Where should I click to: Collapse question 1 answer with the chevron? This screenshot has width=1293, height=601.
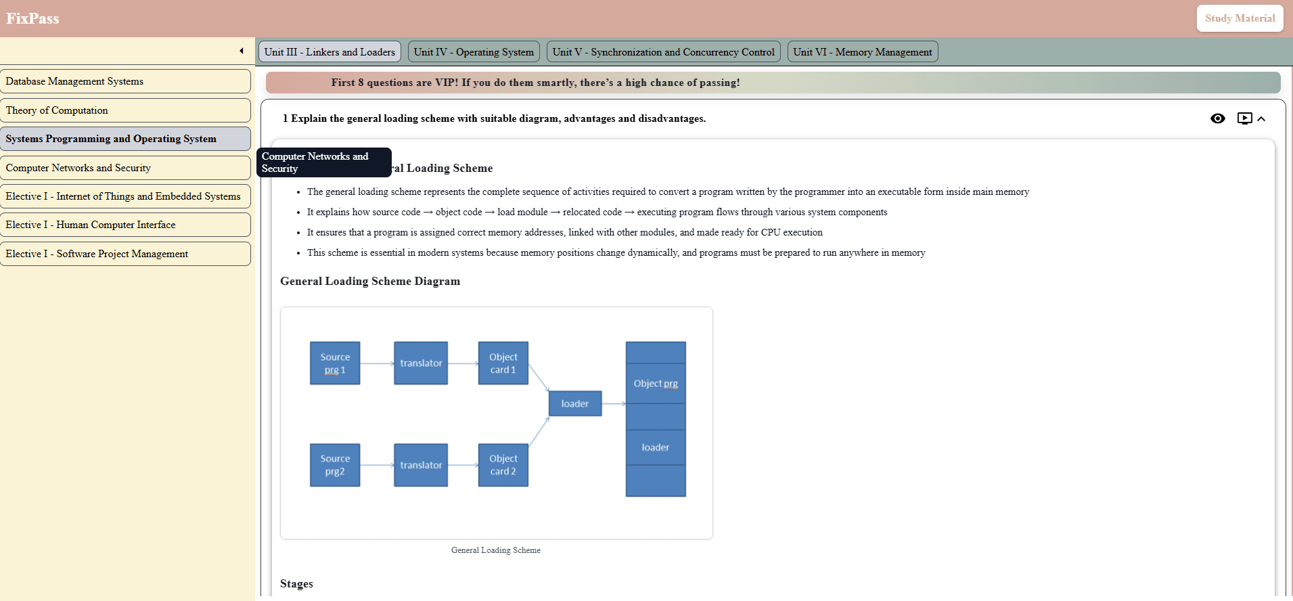[1261, 119]
